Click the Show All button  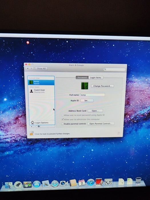coord(41,69)
